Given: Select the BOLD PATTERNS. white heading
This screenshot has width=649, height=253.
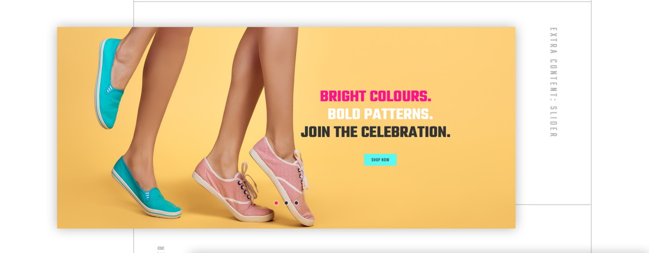Looking at the screenshot, I should [380, 114].
